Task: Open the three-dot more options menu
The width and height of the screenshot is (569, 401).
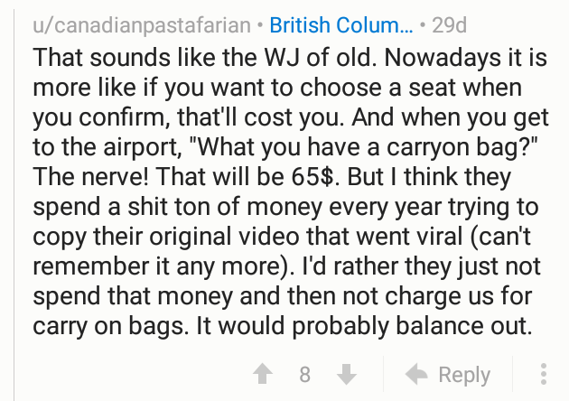Action: click(543, 375)
